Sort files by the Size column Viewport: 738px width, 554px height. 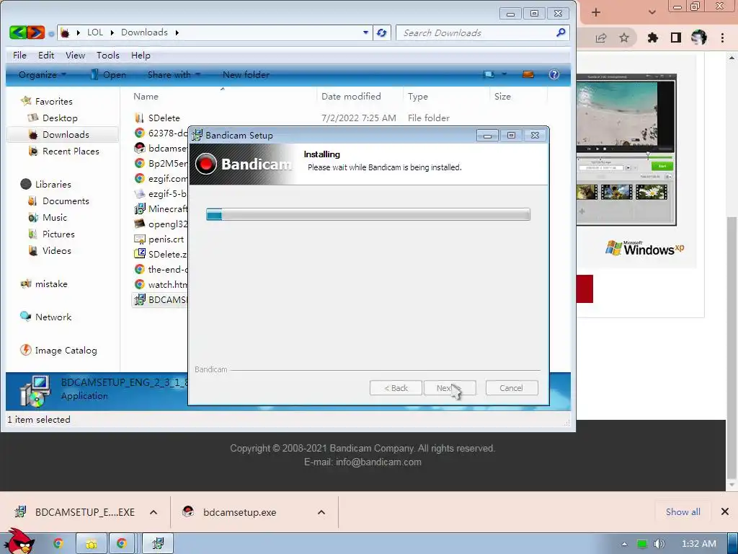click(x=502, y=97)
